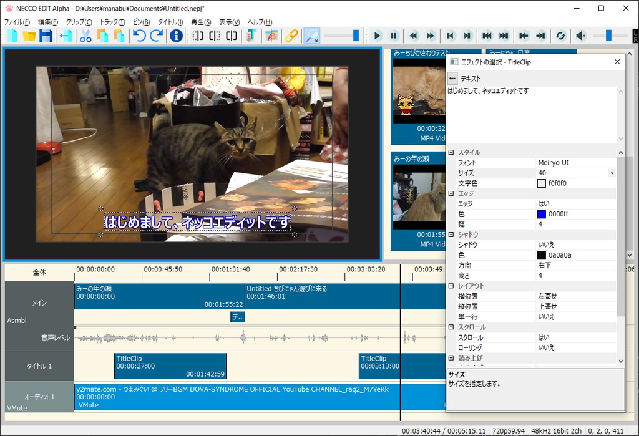Collapse the エッジ property group
Image resolution: width=639 pixels, height=436 pixels.
coord(451,193)
